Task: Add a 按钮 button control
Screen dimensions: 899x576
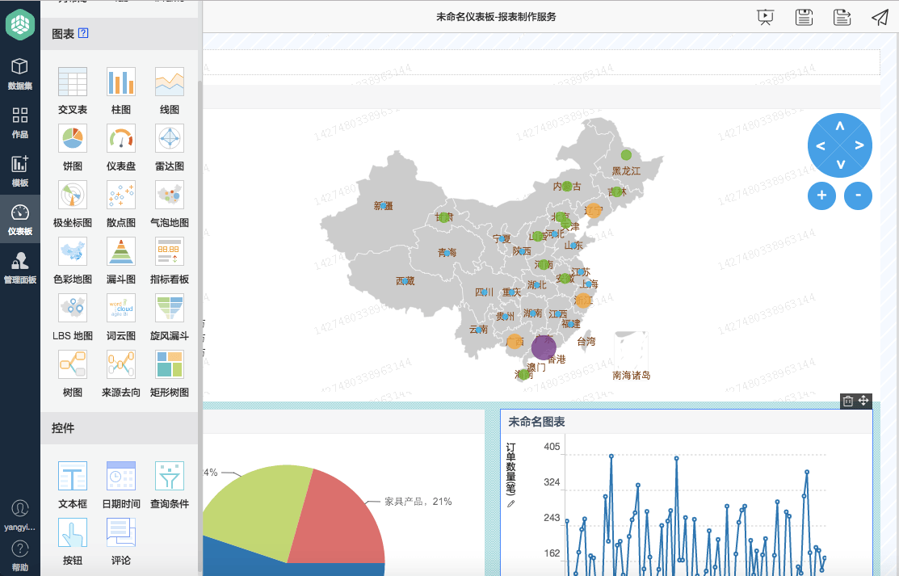Action: click(x=72, y=532)
